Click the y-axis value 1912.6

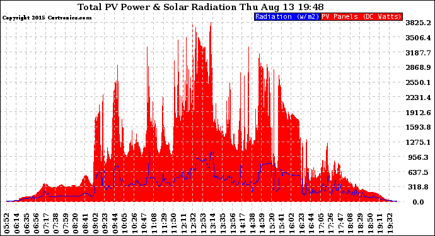pos(418,113)
